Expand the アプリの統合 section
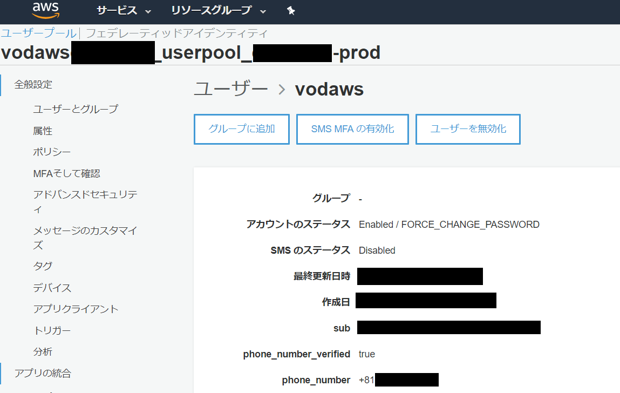Viewport: 620px width, 393px height. tap(43, 373)
